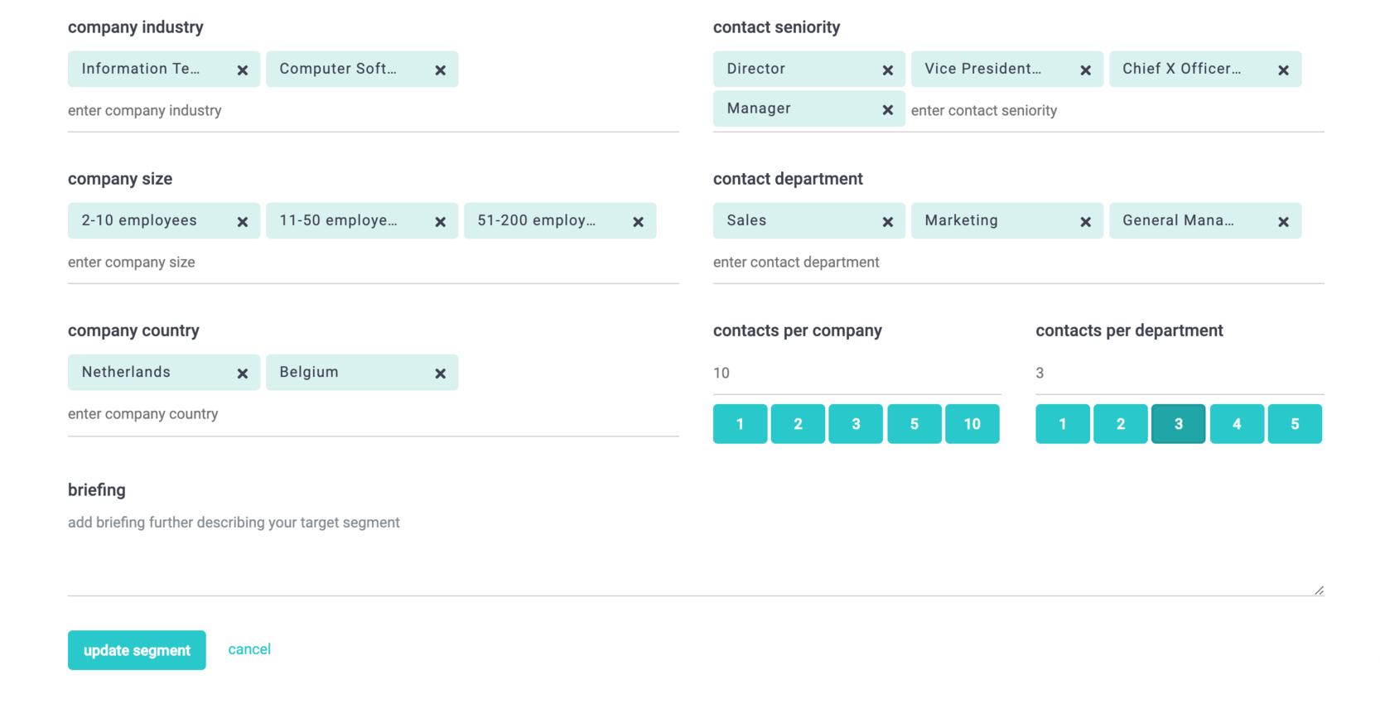This screenshot has width=1380, height=704.
Task: Remove the Information Technology industry tag
Action: (x=242, y=70)
